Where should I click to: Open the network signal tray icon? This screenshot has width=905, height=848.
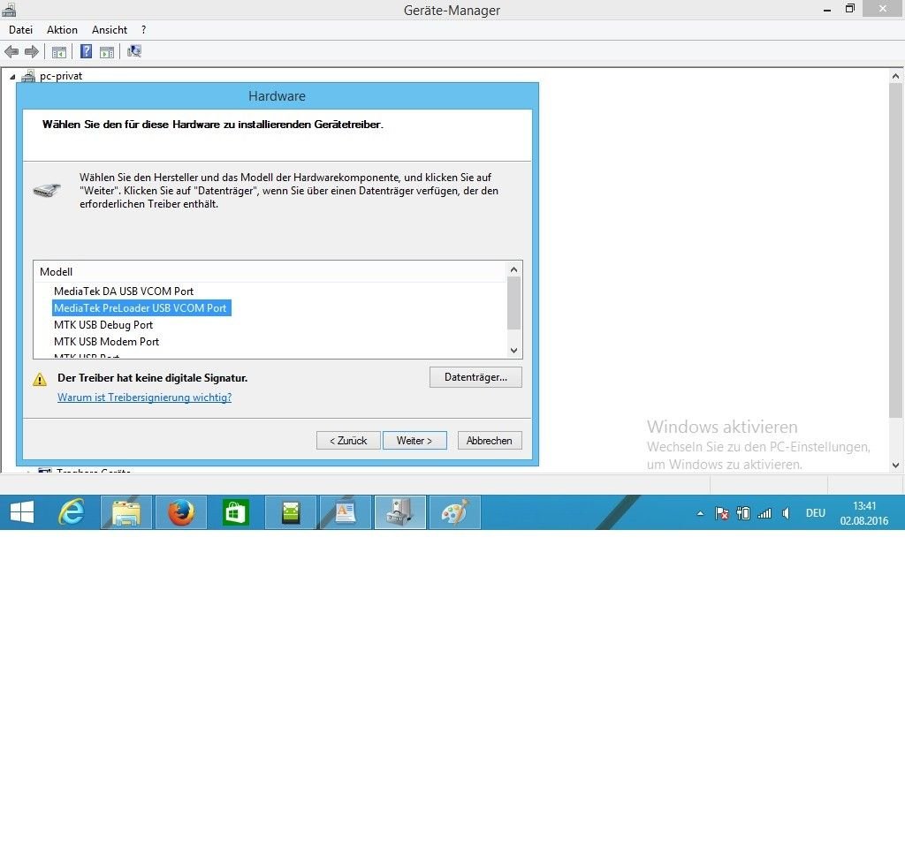pyautogui.click(x=764, y=513)
